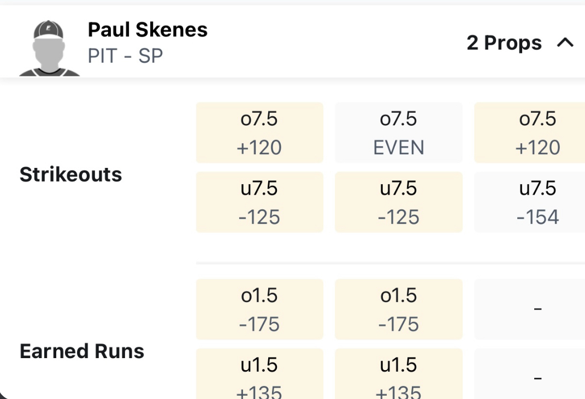Tap the empty Earned Runs under cell
585x399 pixels.
click(x=529, y=374)
